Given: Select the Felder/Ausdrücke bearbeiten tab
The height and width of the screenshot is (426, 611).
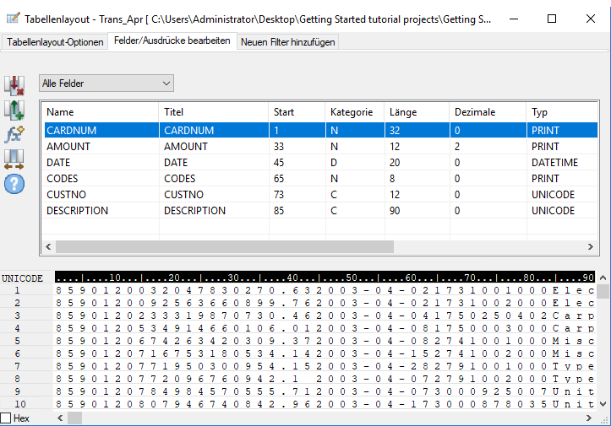Looking at the screenshot, I should 172,41.
